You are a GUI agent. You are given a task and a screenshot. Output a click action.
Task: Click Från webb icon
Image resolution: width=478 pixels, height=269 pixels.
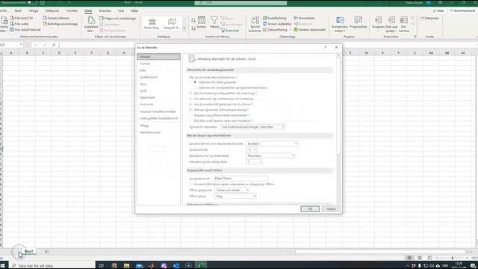coord(12,24)
